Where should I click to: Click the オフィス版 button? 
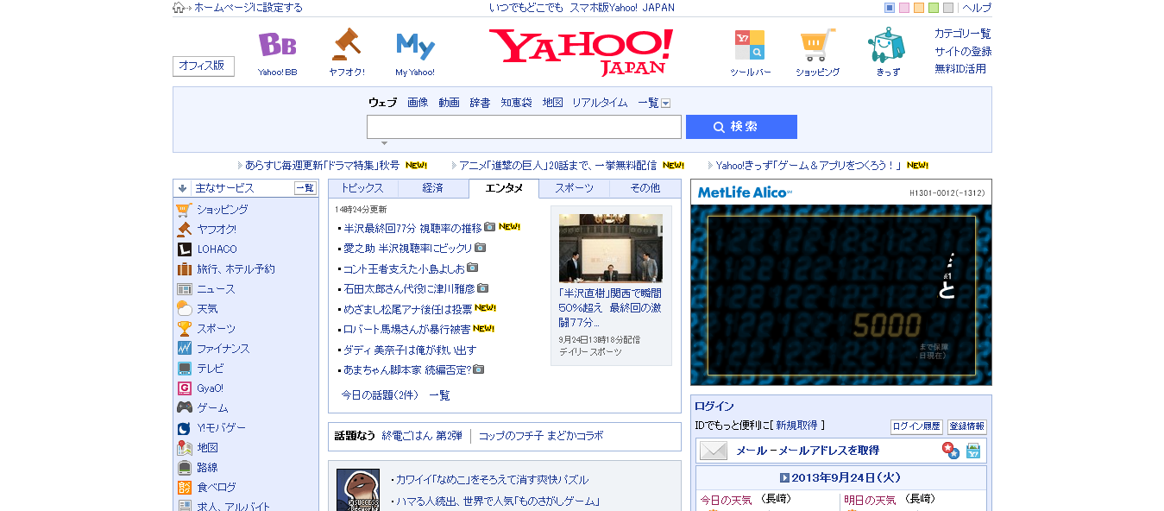tap(204, 66)
